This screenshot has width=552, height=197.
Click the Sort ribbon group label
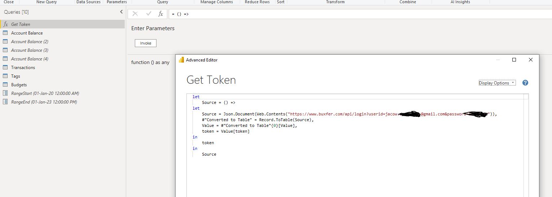tap(281, 2)
